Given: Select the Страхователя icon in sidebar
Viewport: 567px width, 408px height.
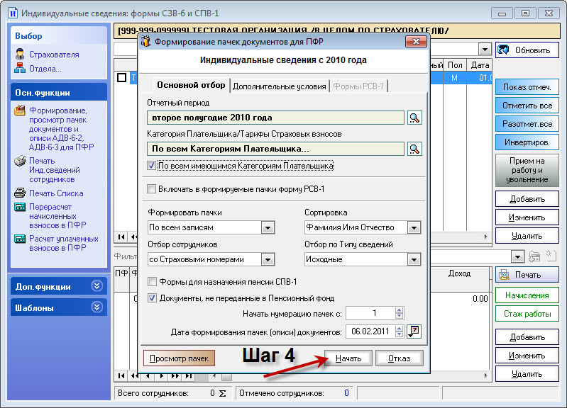Looking at the screenshot, I should coord(20,55).
